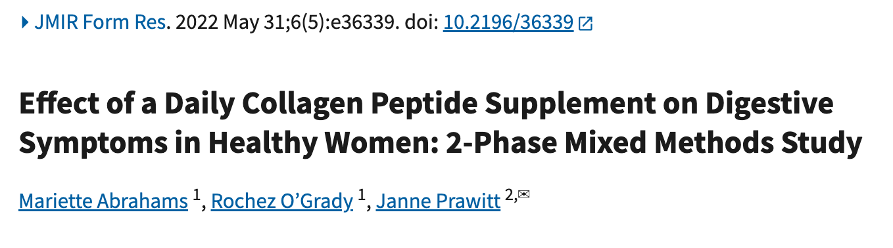This screenshot has width=893, height=248.
Task: Click affiliation superscript 1 after Mariette Abrahams
Action: coord(197,195)
